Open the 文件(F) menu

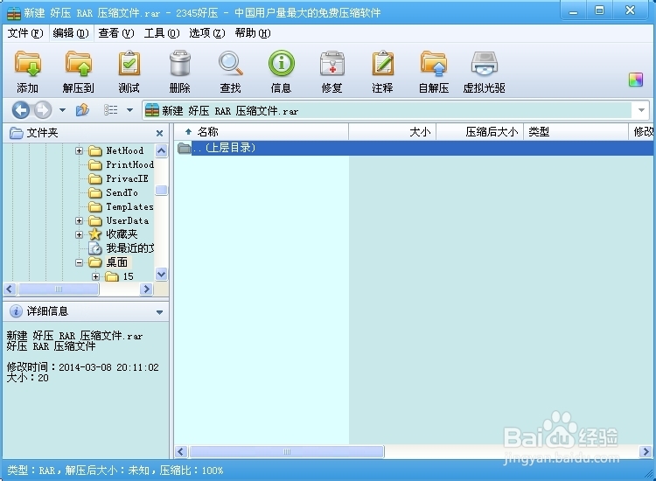[25, 33]
